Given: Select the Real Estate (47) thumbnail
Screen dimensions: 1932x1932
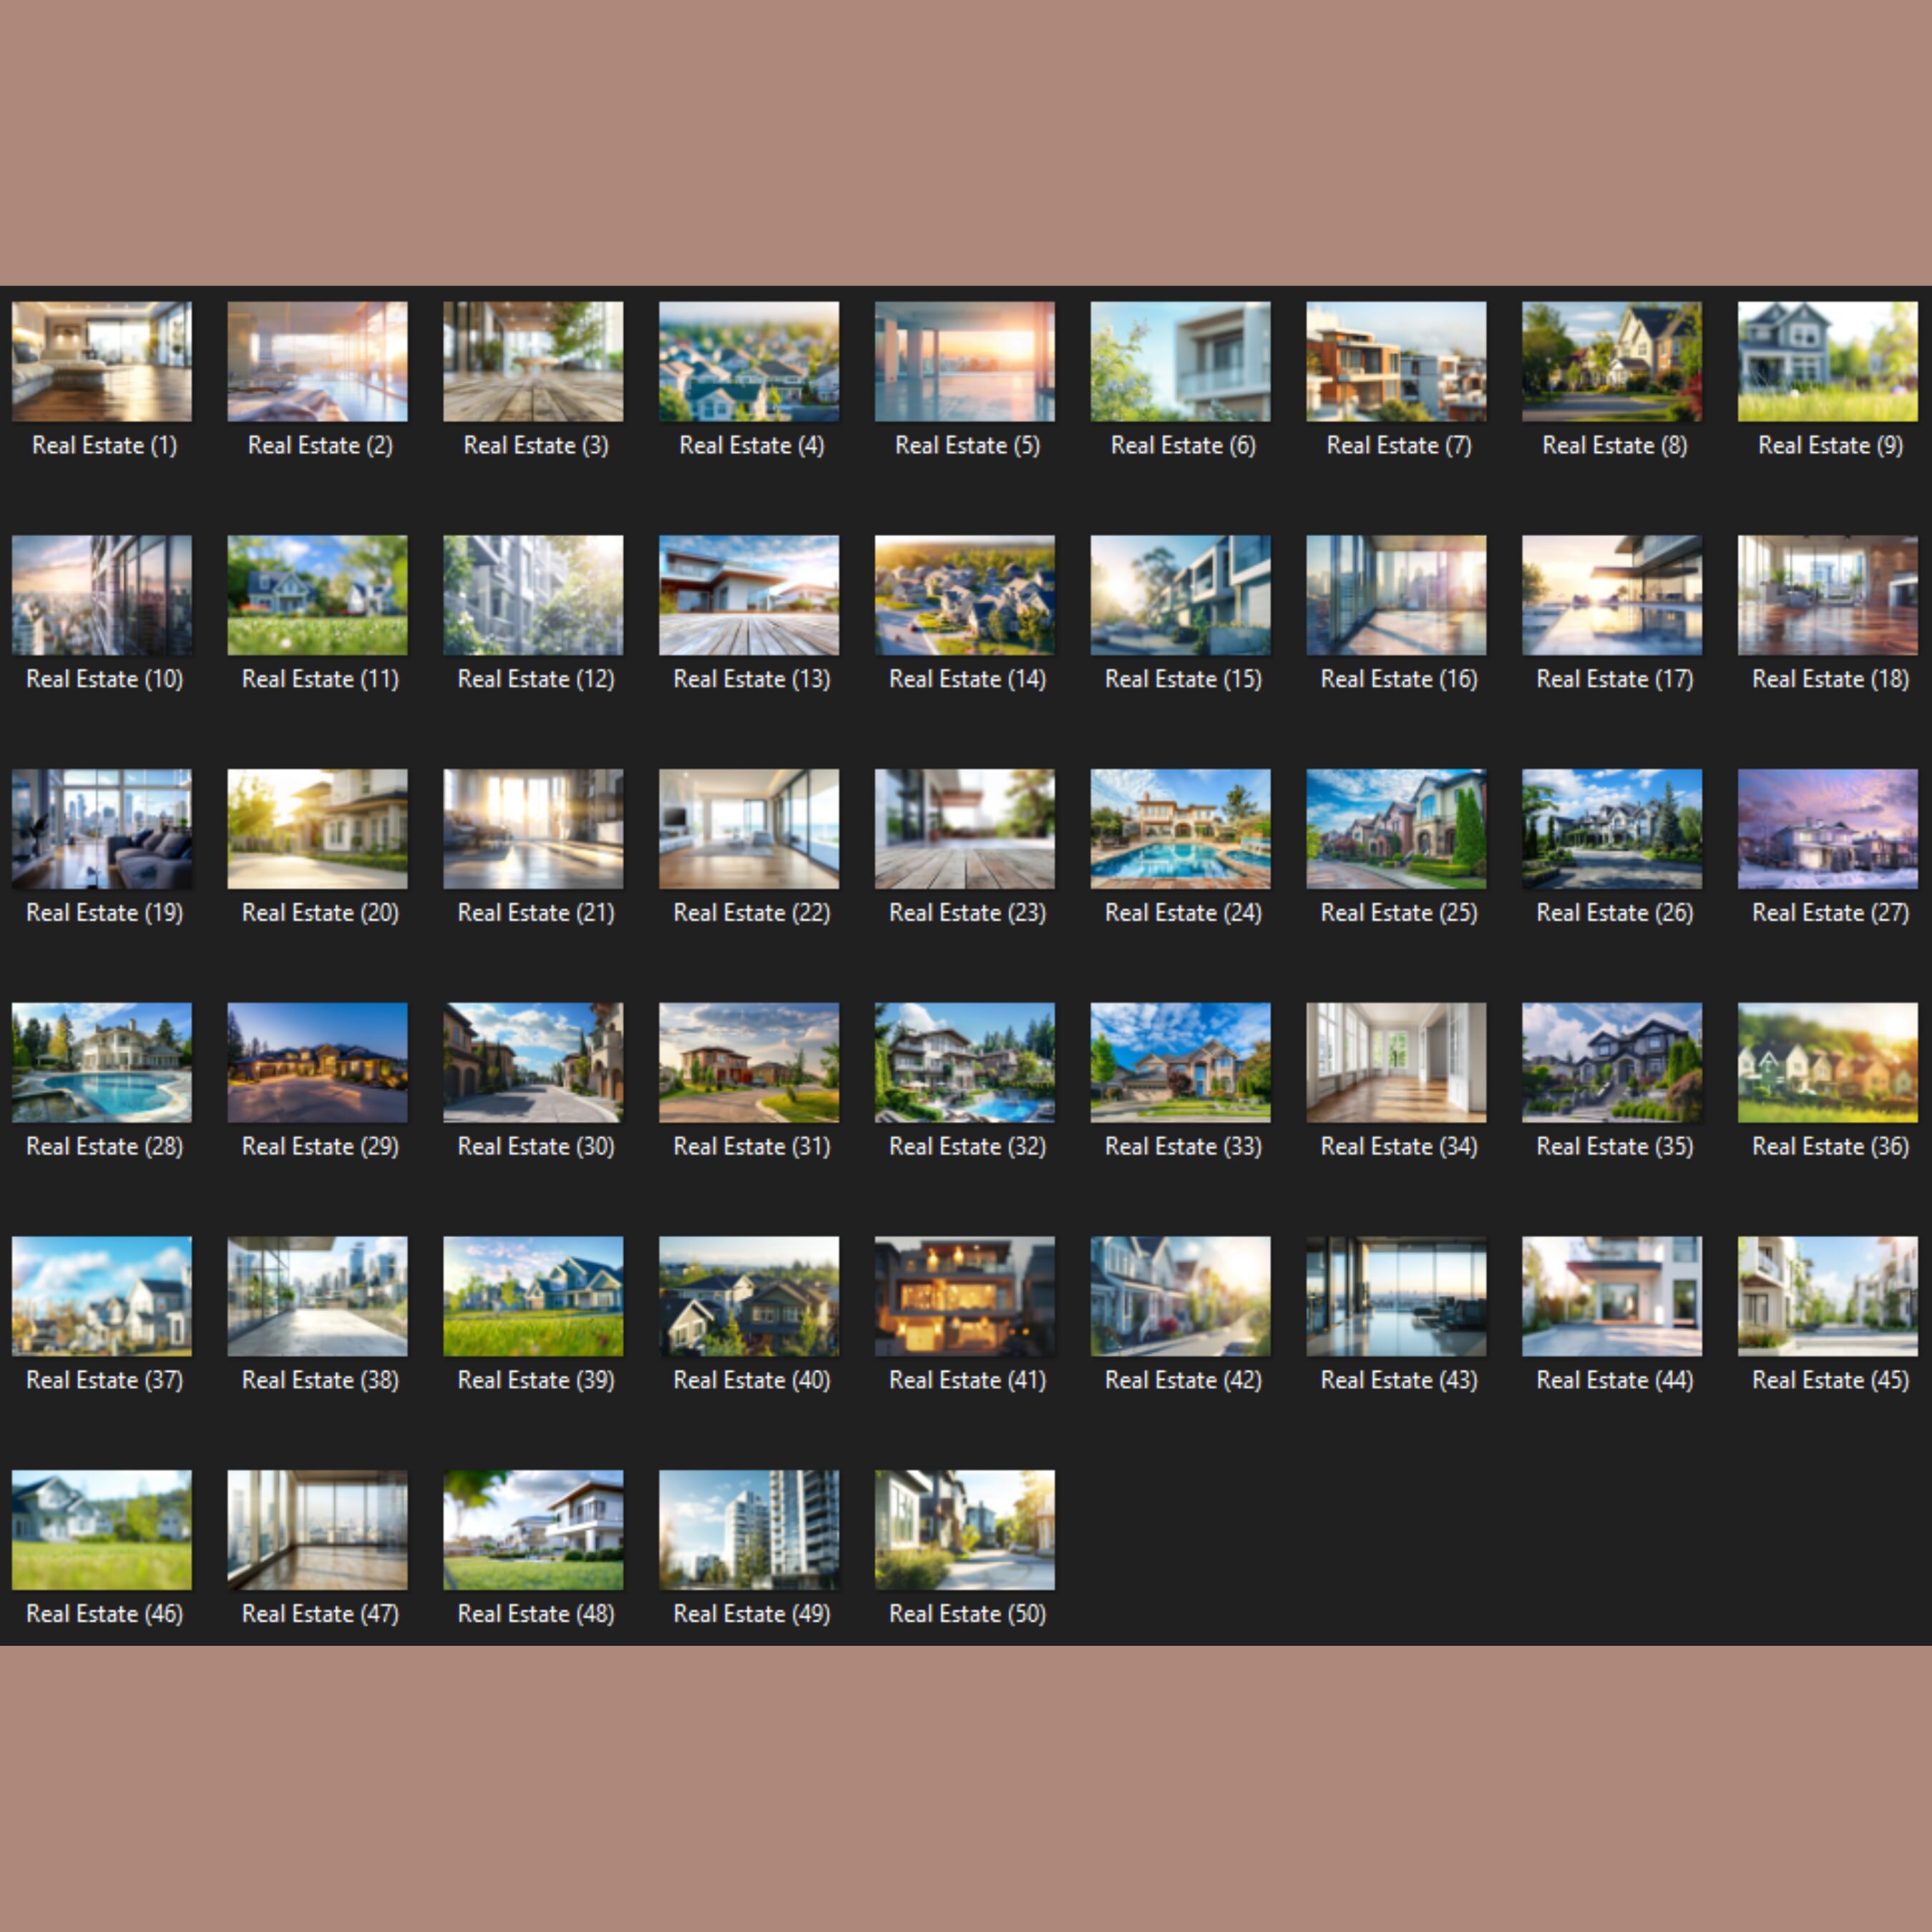Looking at the screenshot, I should [x=318, y=1530].
